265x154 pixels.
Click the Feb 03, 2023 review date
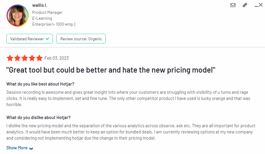tap(57, 58)
